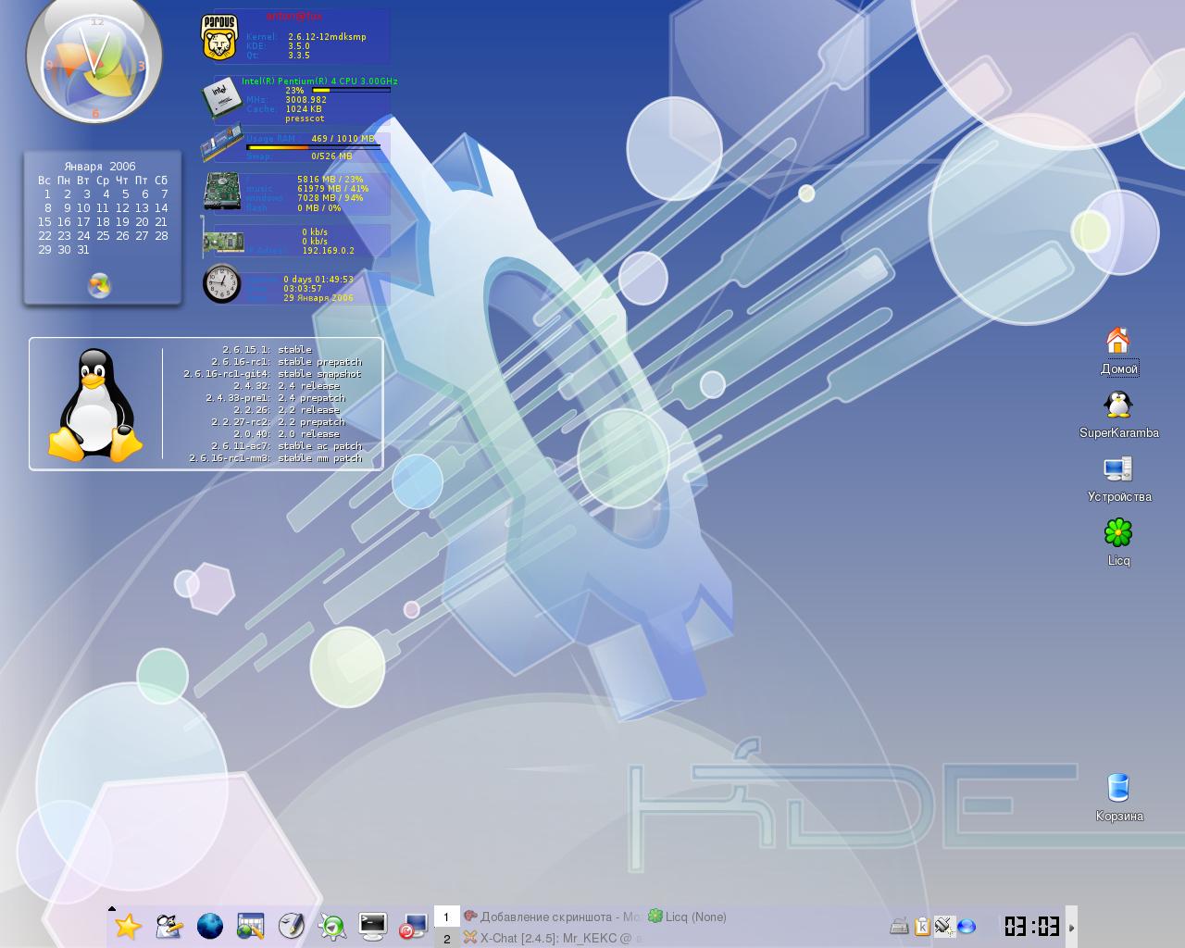Select day 17 in the calendar widget
This screenshot has width=1185, height=948.
[x=83, y=221]
